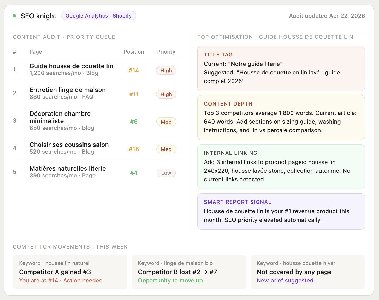
Task: Click the Med pill on Décoration chambre minimaliste
Action: 166,122
